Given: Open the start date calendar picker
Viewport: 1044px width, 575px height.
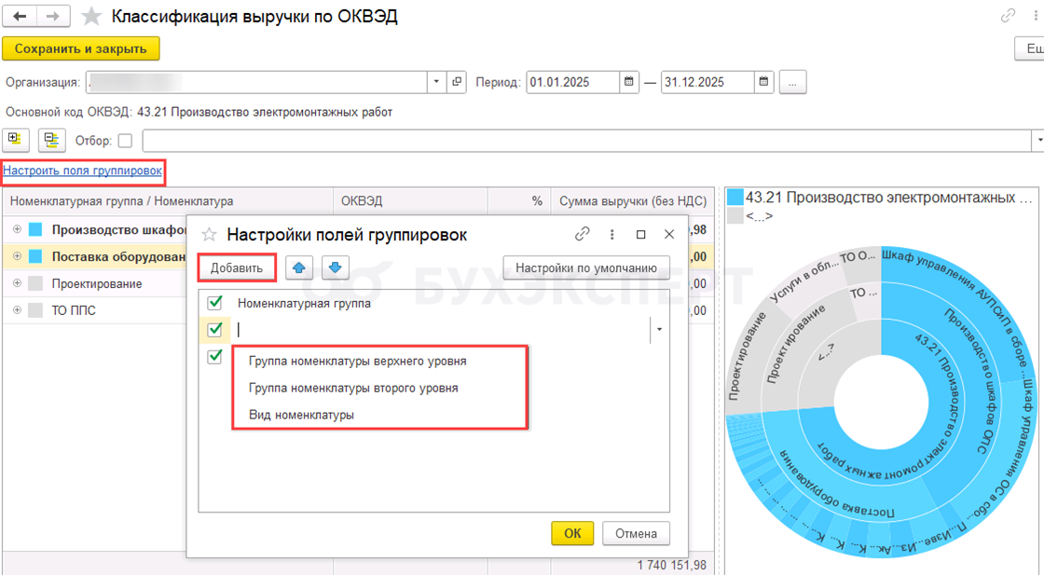Looking at the screenshot, I should tap(629, 82).
